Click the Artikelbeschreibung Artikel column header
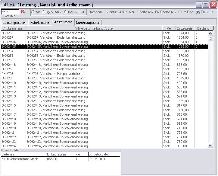The image size is (218, 176). [x=94, y=28]
